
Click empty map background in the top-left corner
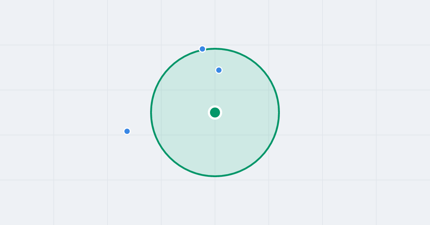(x=21, y=18)
